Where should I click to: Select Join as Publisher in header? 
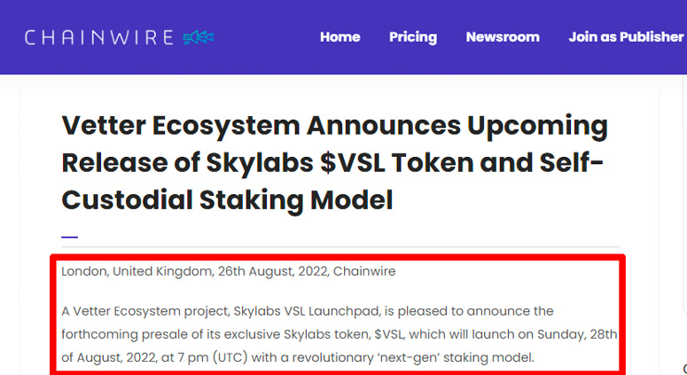point(626,37)
